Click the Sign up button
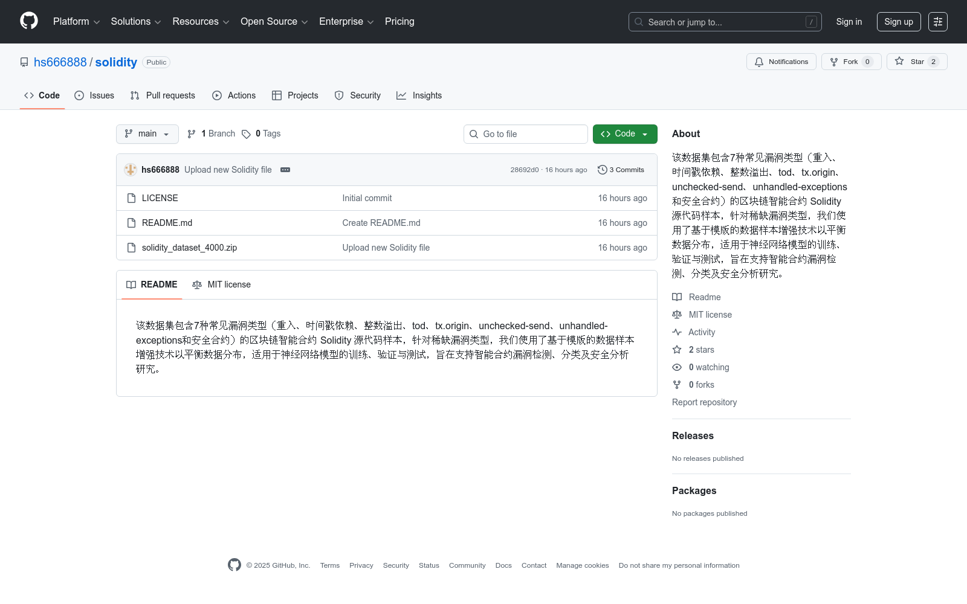 [x=899, y=22]
